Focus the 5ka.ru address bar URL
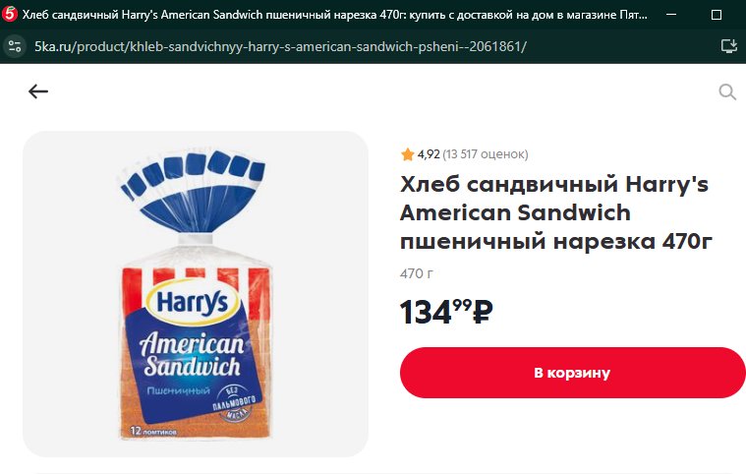The image size is (746, 474). [280, 46]
